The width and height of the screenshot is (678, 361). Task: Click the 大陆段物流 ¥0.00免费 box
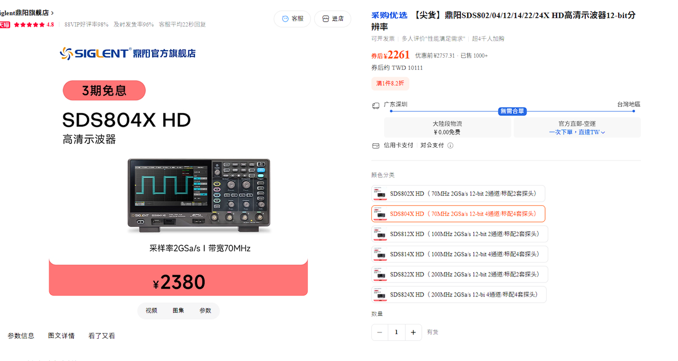(448, 128)
